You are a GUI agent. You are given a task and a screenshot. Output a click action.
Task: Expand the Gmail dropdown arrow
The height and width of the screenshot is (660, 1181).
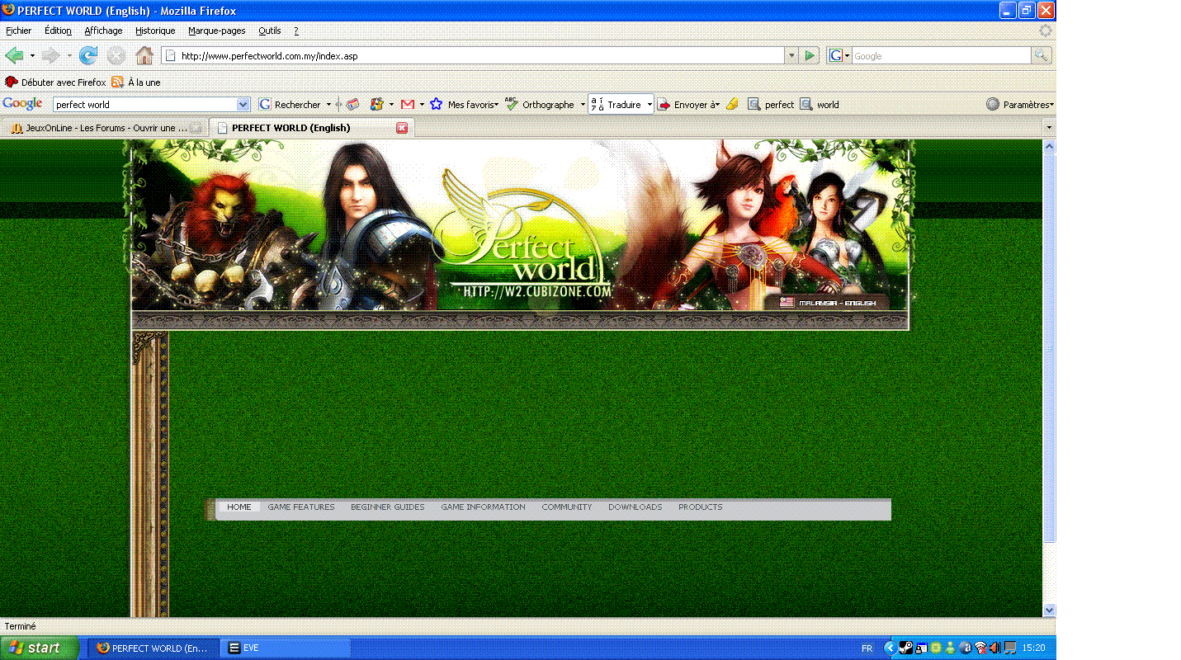[422, 105]
